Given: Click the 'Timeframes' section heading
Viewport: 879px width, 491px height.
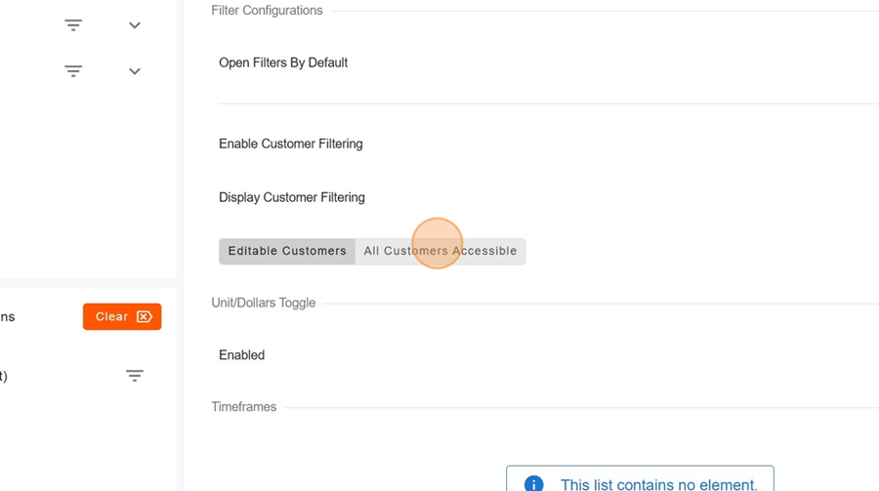Looking at the screenshot, I should 244,407.
